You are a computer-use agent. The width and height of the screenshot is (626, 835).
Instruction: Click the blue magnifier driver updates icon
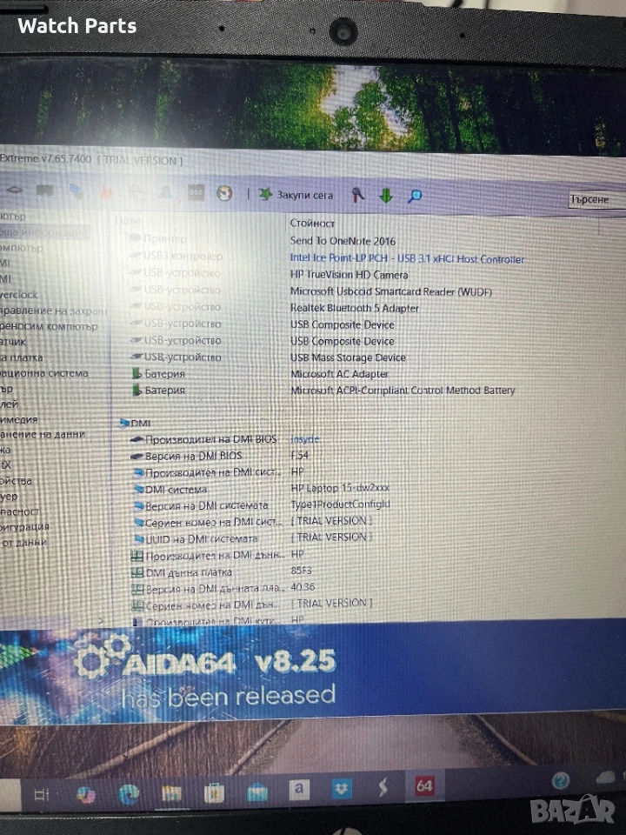coord(415,196)
